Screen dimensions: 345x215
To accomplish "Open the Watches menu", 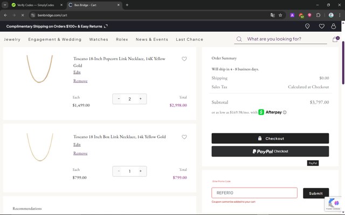I will click(99, 39).
